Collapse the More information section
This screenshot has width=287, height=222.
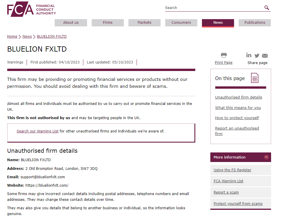point(266,157)
